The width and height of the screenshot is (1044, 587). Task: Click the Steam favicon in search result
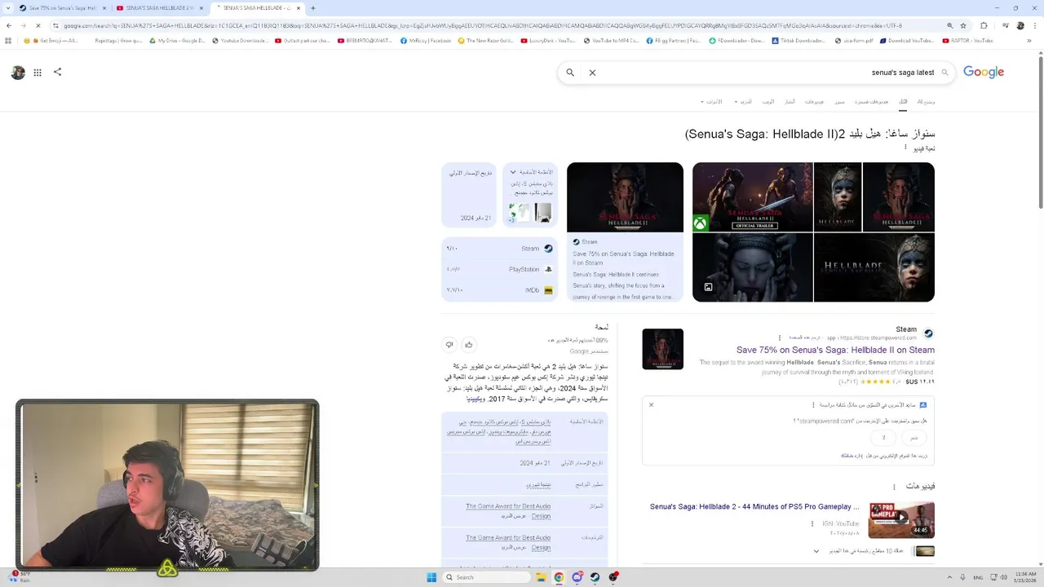[928, 333]
